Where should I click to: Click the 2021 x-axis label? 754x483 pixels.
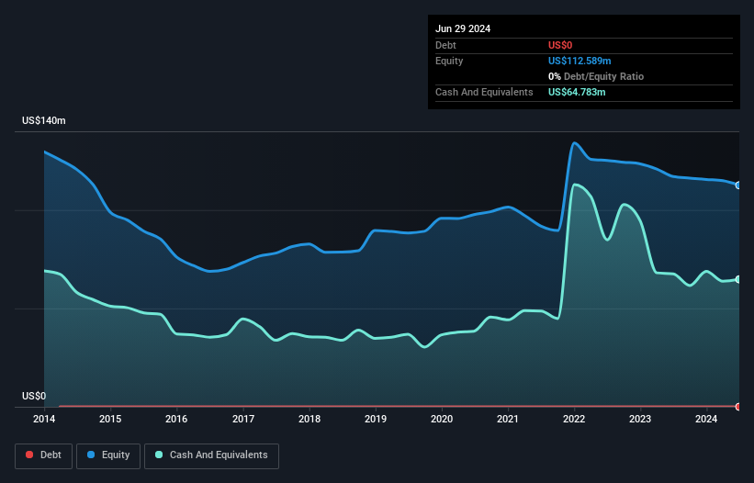pyautogui.click(x=508, y=419)
